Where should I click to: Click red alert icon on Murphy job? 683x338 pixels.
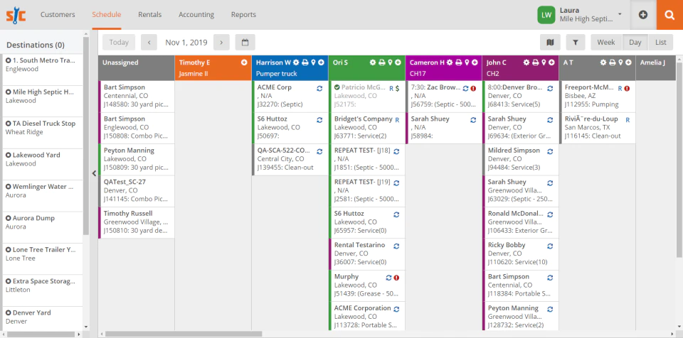coord(396,278)
